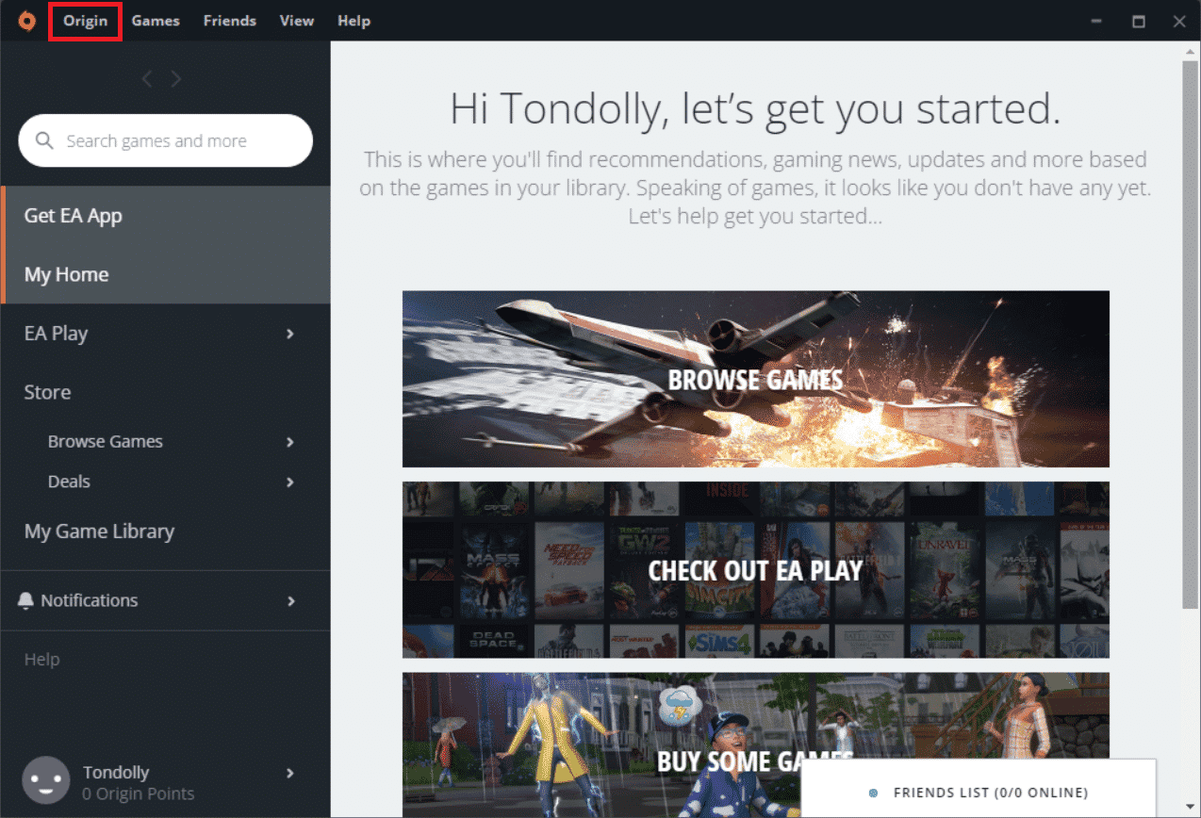Image resolution: width=1201 pixels, height=818 pixels.
Task: Expand the EA Play submenu chevron
Action: click(x=290, y=334)
